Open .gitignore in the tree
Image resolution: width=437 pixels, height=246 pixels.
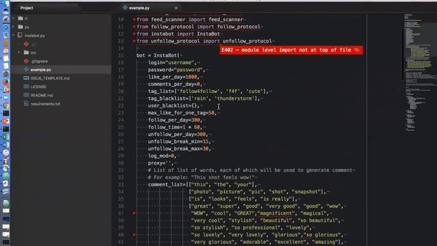pos(40,61)
